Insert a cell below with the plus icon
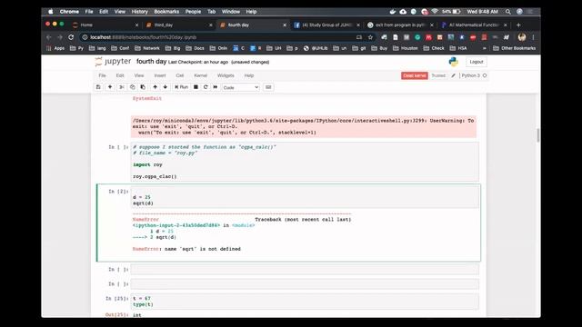Image resolution: width=582 pixels, height=327 pixels. [x=110, y=87]
